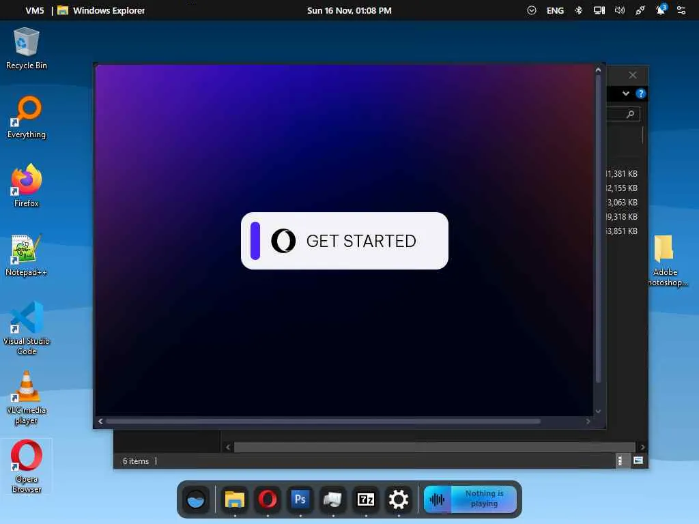This screenshot has width=699, height=524.
Task: Select the 9,318 KB file size entry
Action: (x=621, y=216)
